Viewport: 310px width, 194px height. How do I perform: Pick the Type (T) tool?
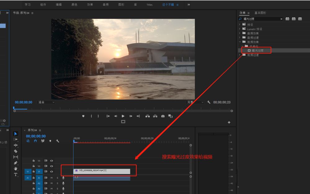[16, 175]
